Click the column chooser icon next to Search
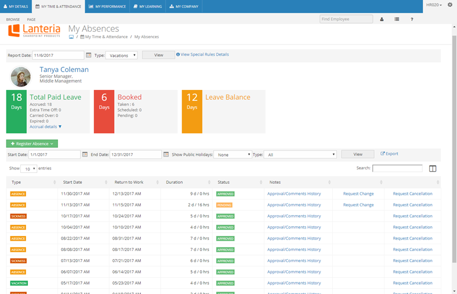The image size is (457, 294). pos(433,168)
